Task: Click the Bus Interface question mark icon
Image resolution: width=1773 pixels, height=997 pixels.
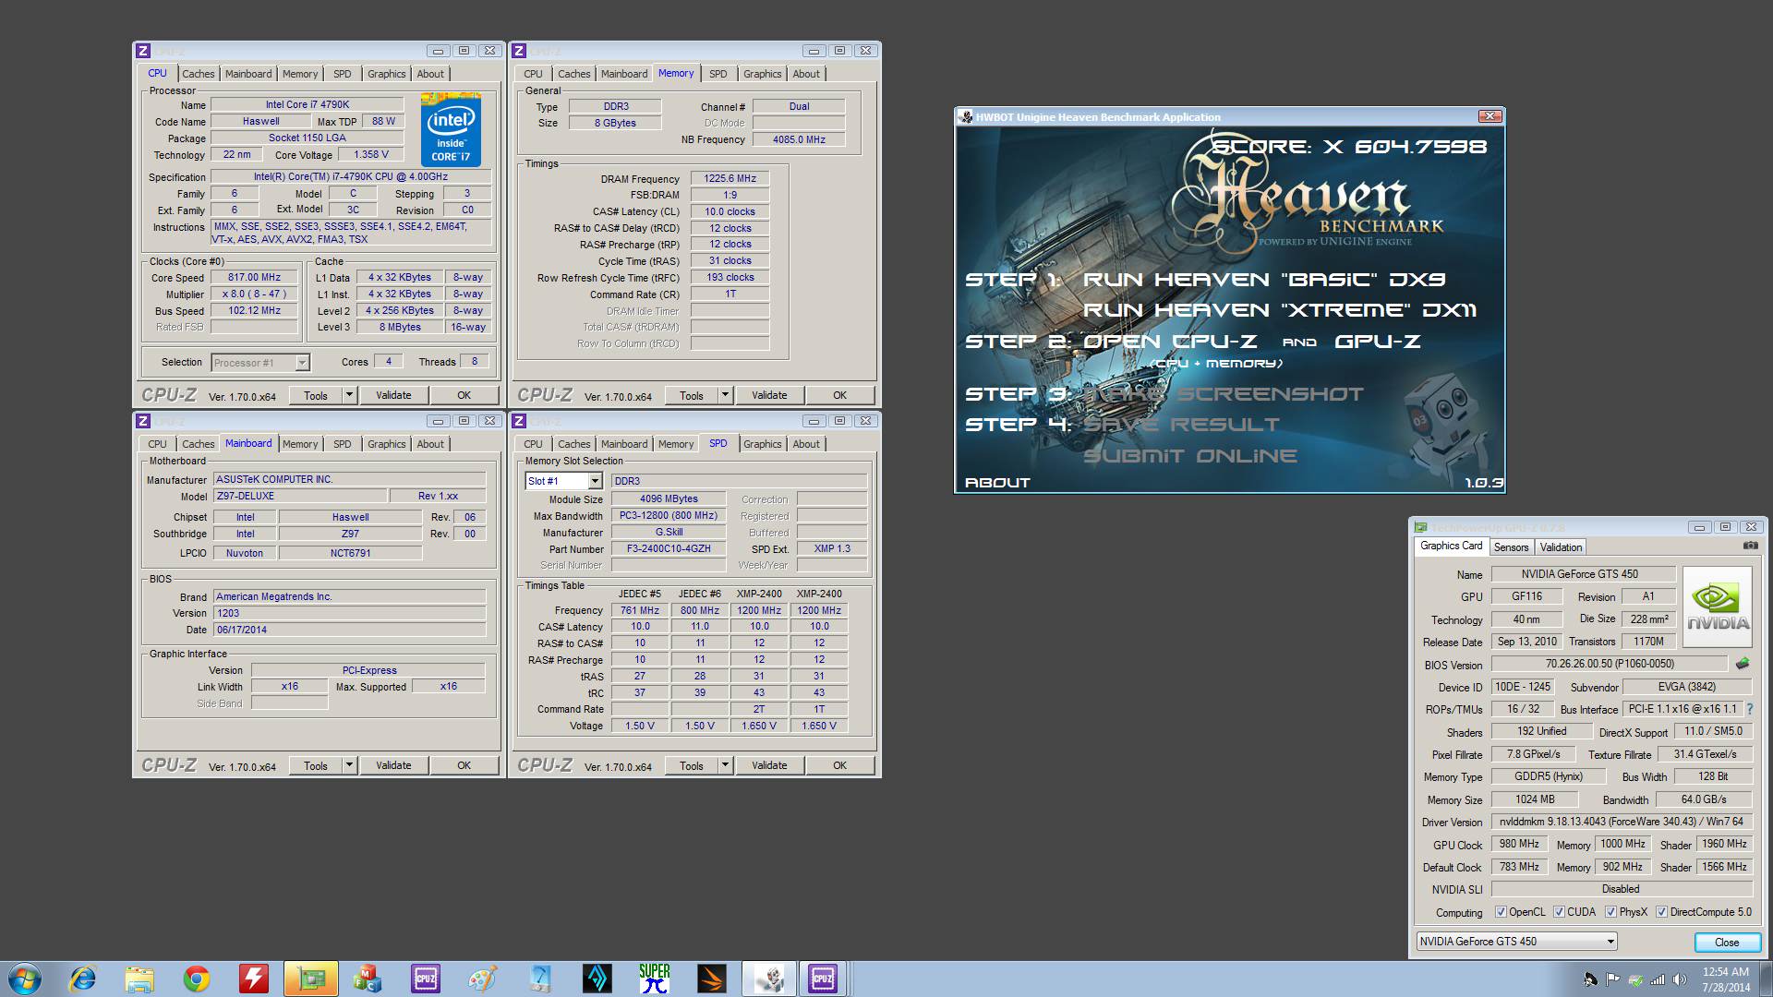Action: tap(1750, 709)
